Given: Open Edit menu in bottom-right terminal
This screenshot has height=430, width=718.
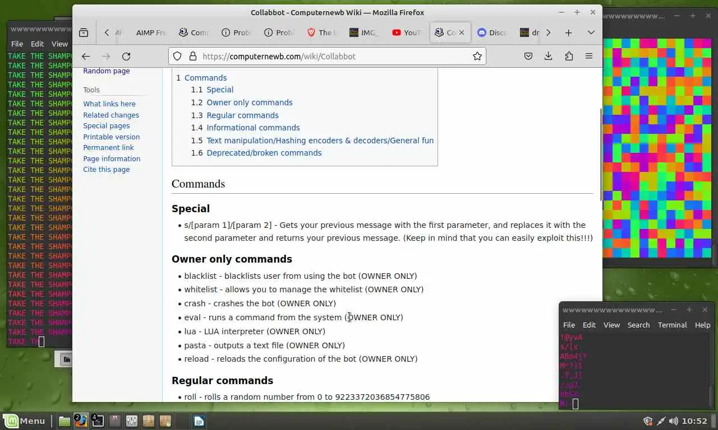Looking at the screenshot, I should coord(589,325).
